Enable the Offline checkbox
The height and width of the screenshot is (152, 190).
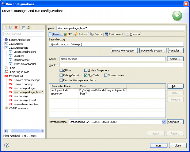[x=61, y=70]
